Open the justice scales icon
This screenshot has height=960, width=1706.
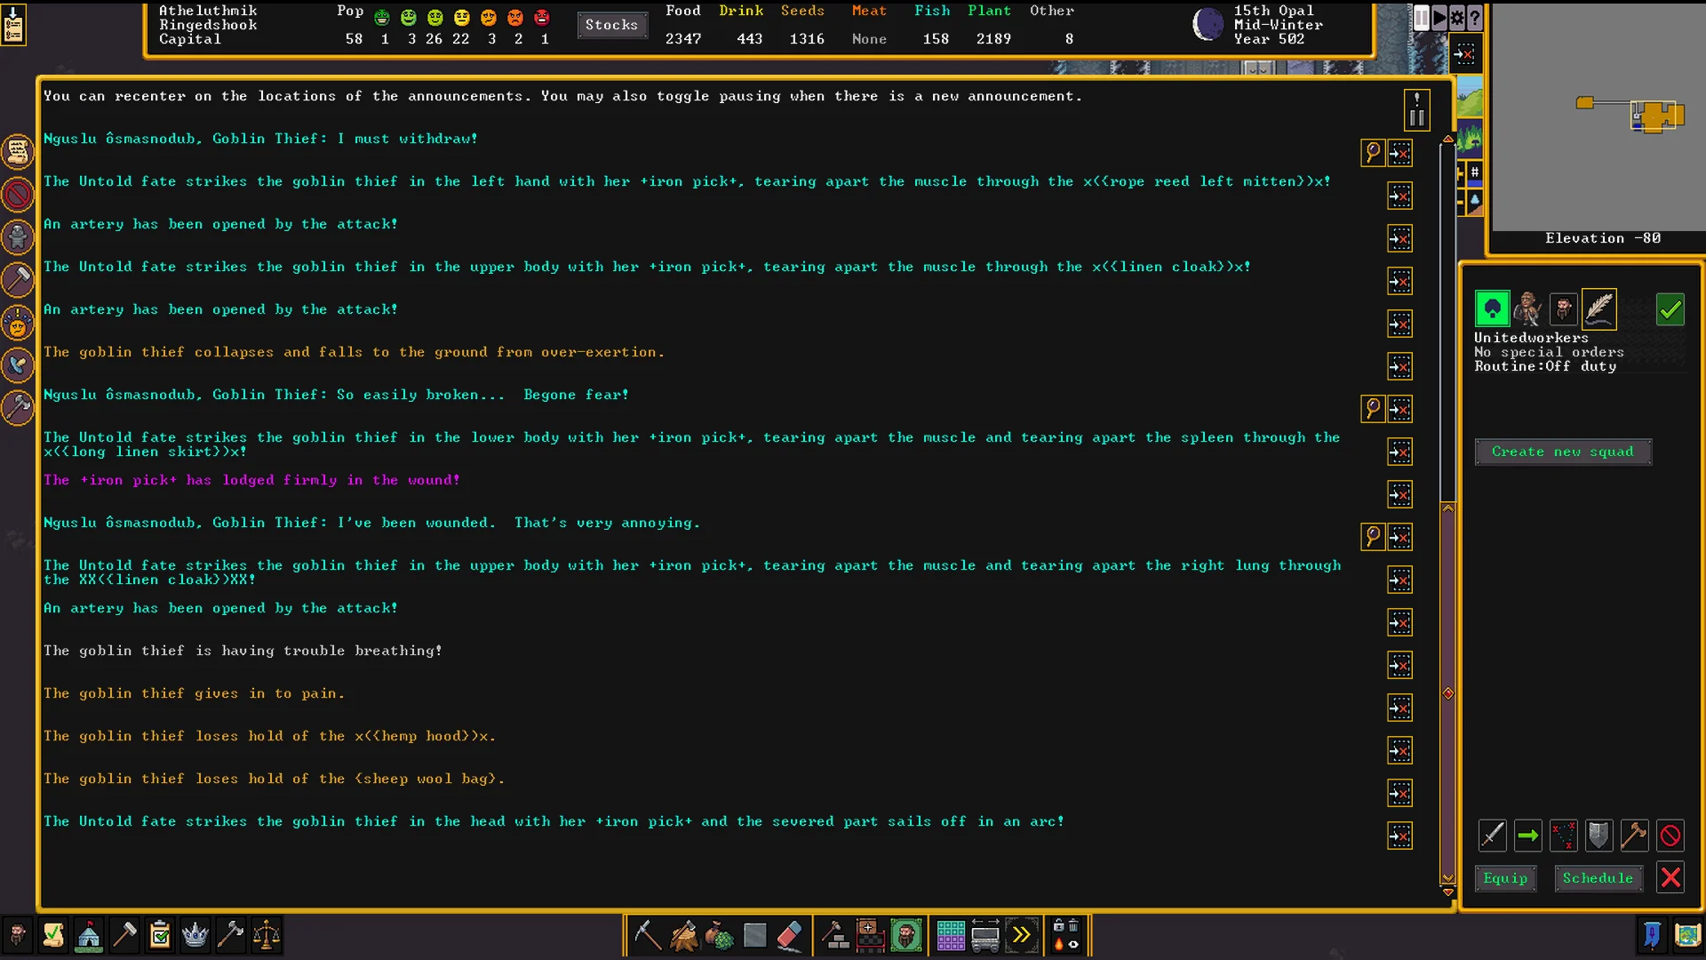(x=267, y=935)
